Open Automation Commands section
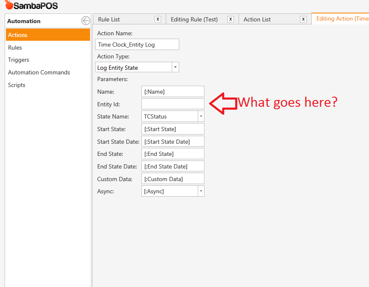Screen dimensions: 369x287 pos(39,72)
